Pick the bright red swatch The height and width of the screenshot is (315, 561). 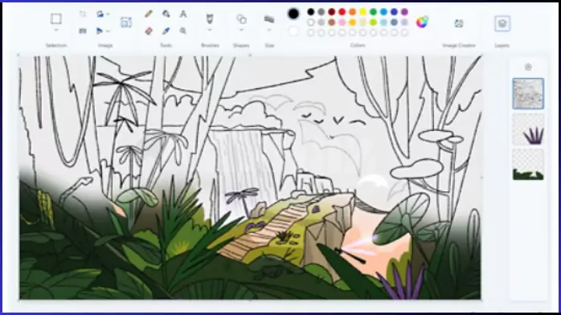point(342,12)
